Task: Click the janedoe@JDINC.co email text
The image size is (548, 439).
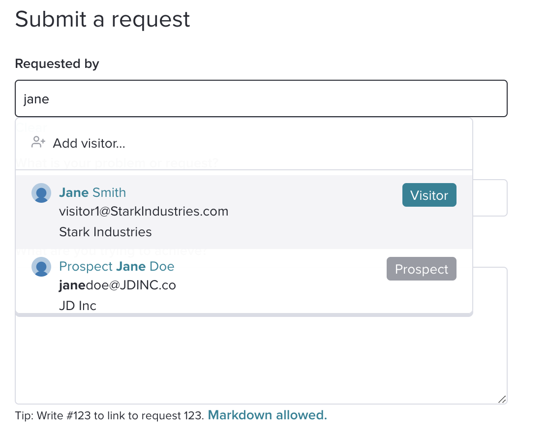Action: pyautogui.click(x=118, y=285)
